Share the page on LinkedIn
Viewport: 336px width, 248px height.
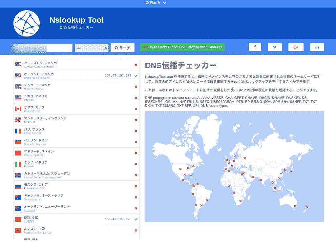click(317, 47)
